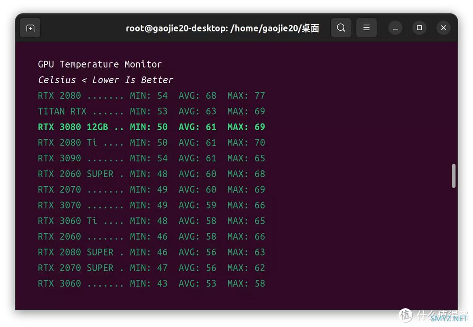The height and width of the screenshot is (327, 473).
Task: Click the 'TITAN RTX' row label
Action: tap(62, 111)
